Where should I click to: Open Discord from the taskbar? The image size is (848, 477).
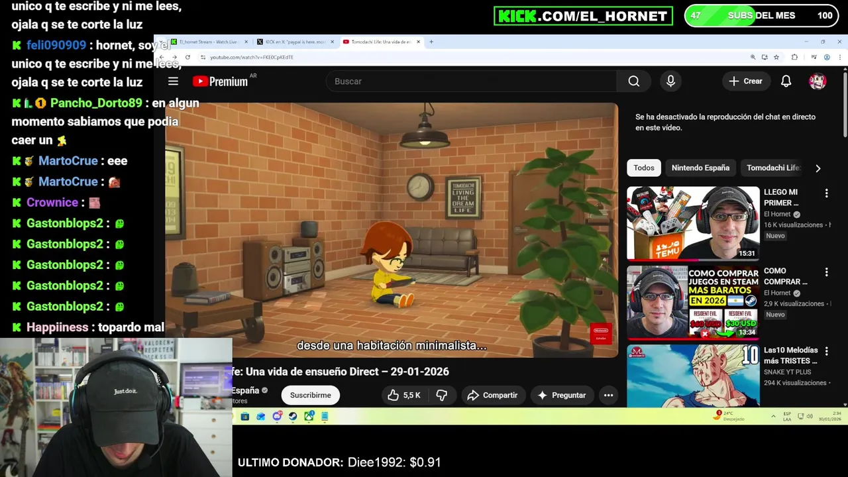[277, 416]
